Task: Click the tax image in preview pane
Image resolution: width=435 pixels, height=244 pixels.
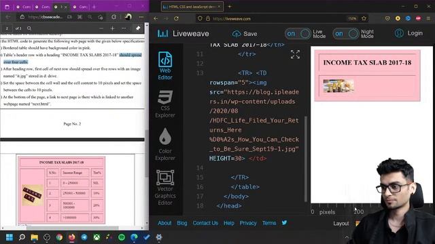Action: (x=338, y=86)
